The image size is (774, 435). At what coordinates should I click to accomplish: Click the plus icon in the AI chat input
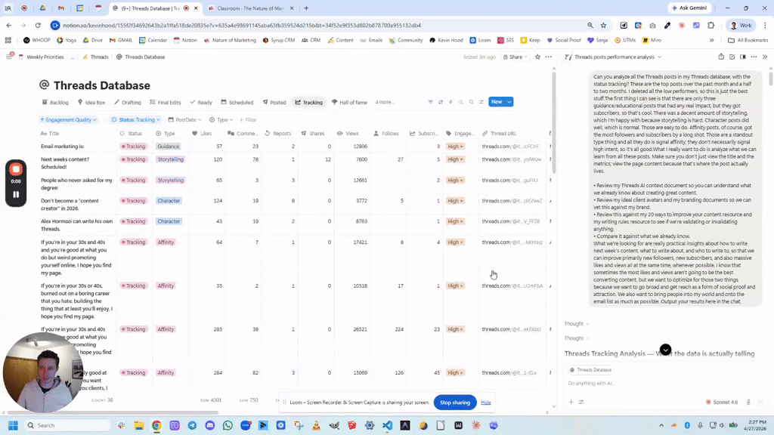570,403
